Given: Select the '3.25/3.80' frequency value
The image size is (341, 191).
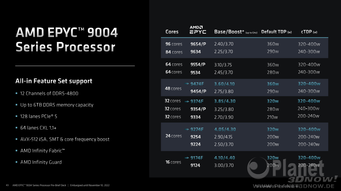Looking at the screenshot, I should (x=224, y=109).
